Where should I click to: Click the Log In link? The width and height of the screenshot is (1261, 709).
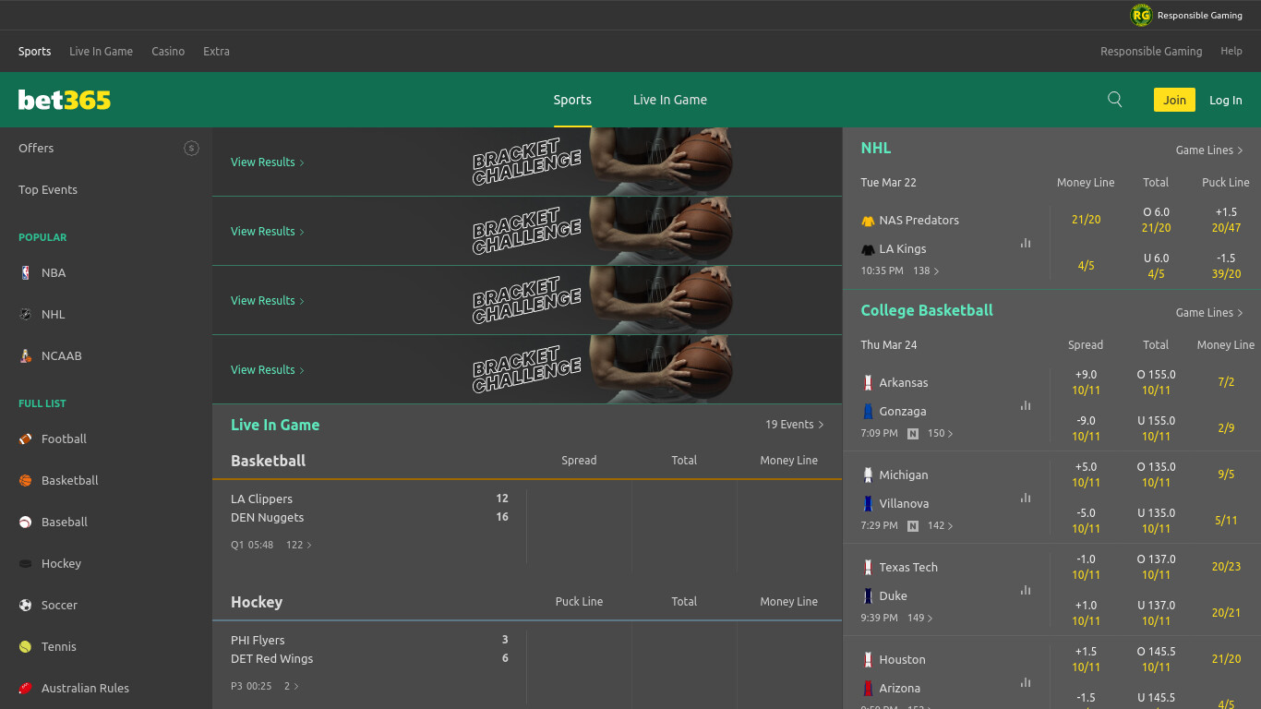1226,100
